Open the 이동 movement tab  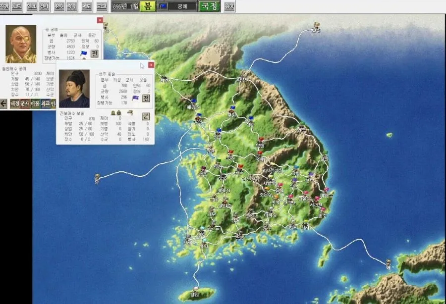(35, 103)
